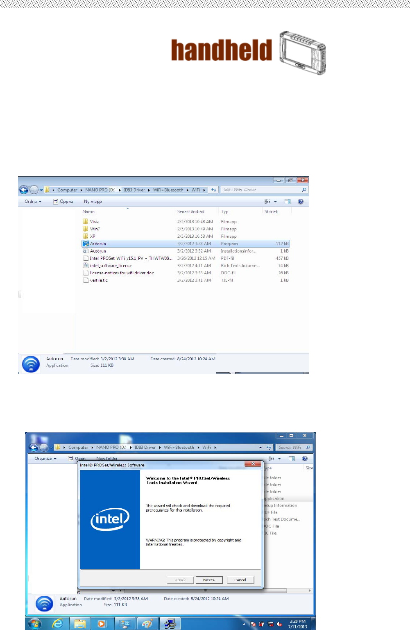
Task: Open Windows Media Player from the taskbar
Action: pos(102,624)
